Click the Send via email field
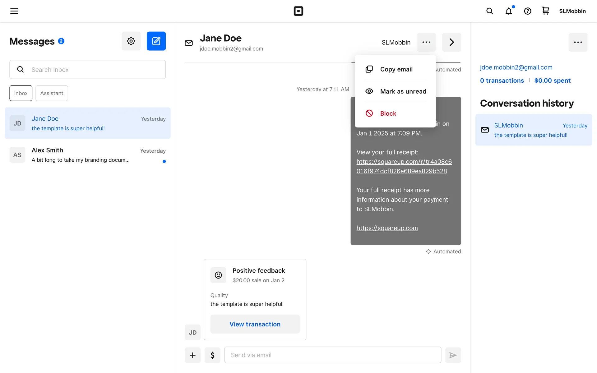This screenshot has width=597, height=373. pos(332,355)
